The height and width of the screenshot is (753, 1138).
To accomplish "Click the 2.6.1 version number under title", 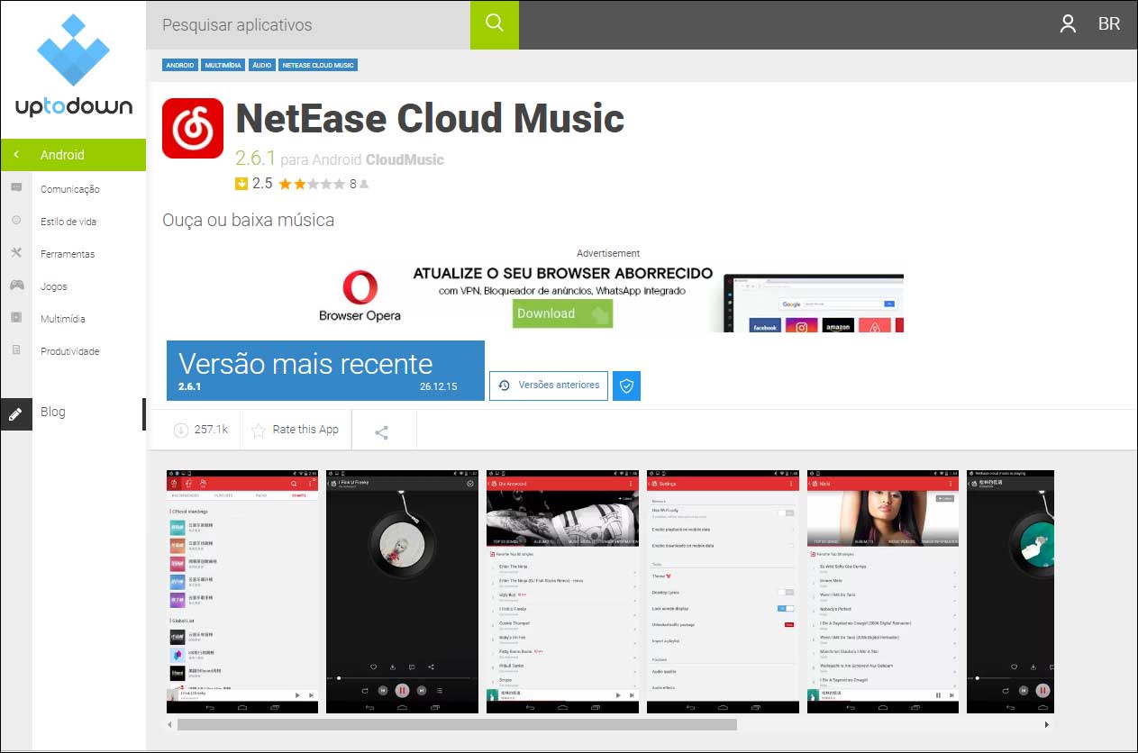I will 255,159.
